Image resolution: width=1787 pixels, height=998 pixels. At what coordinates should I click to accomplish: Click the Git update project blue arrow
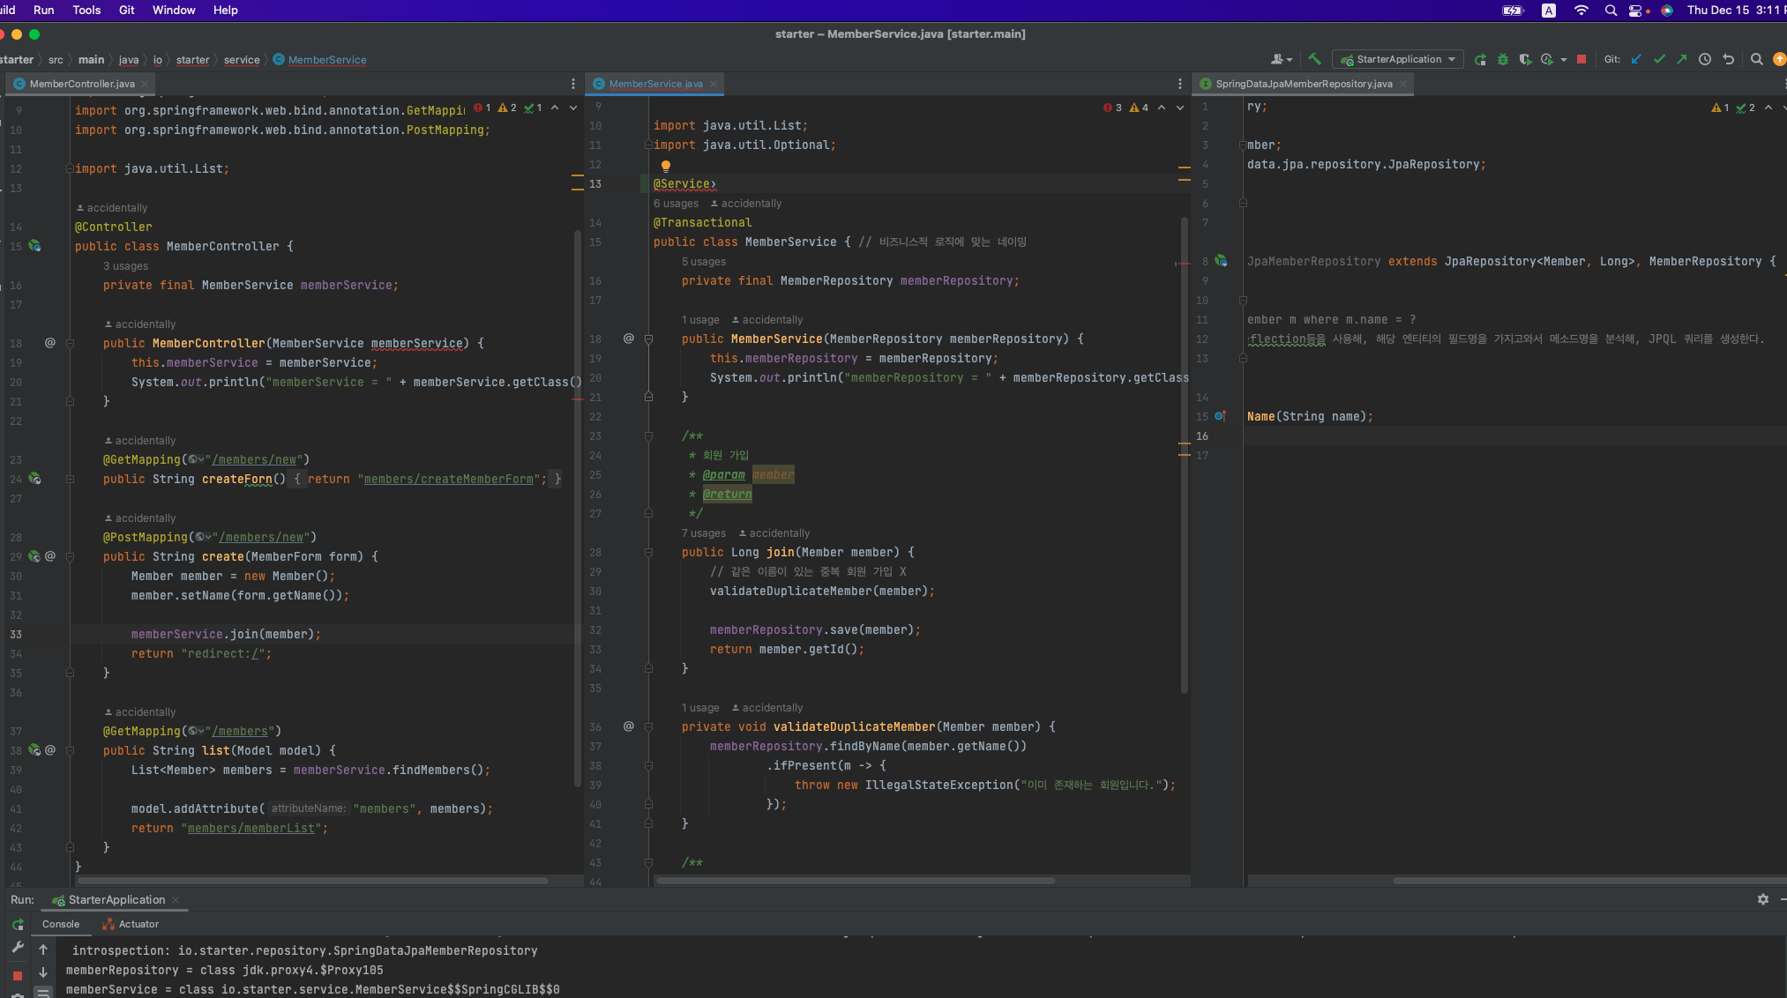1636,59
